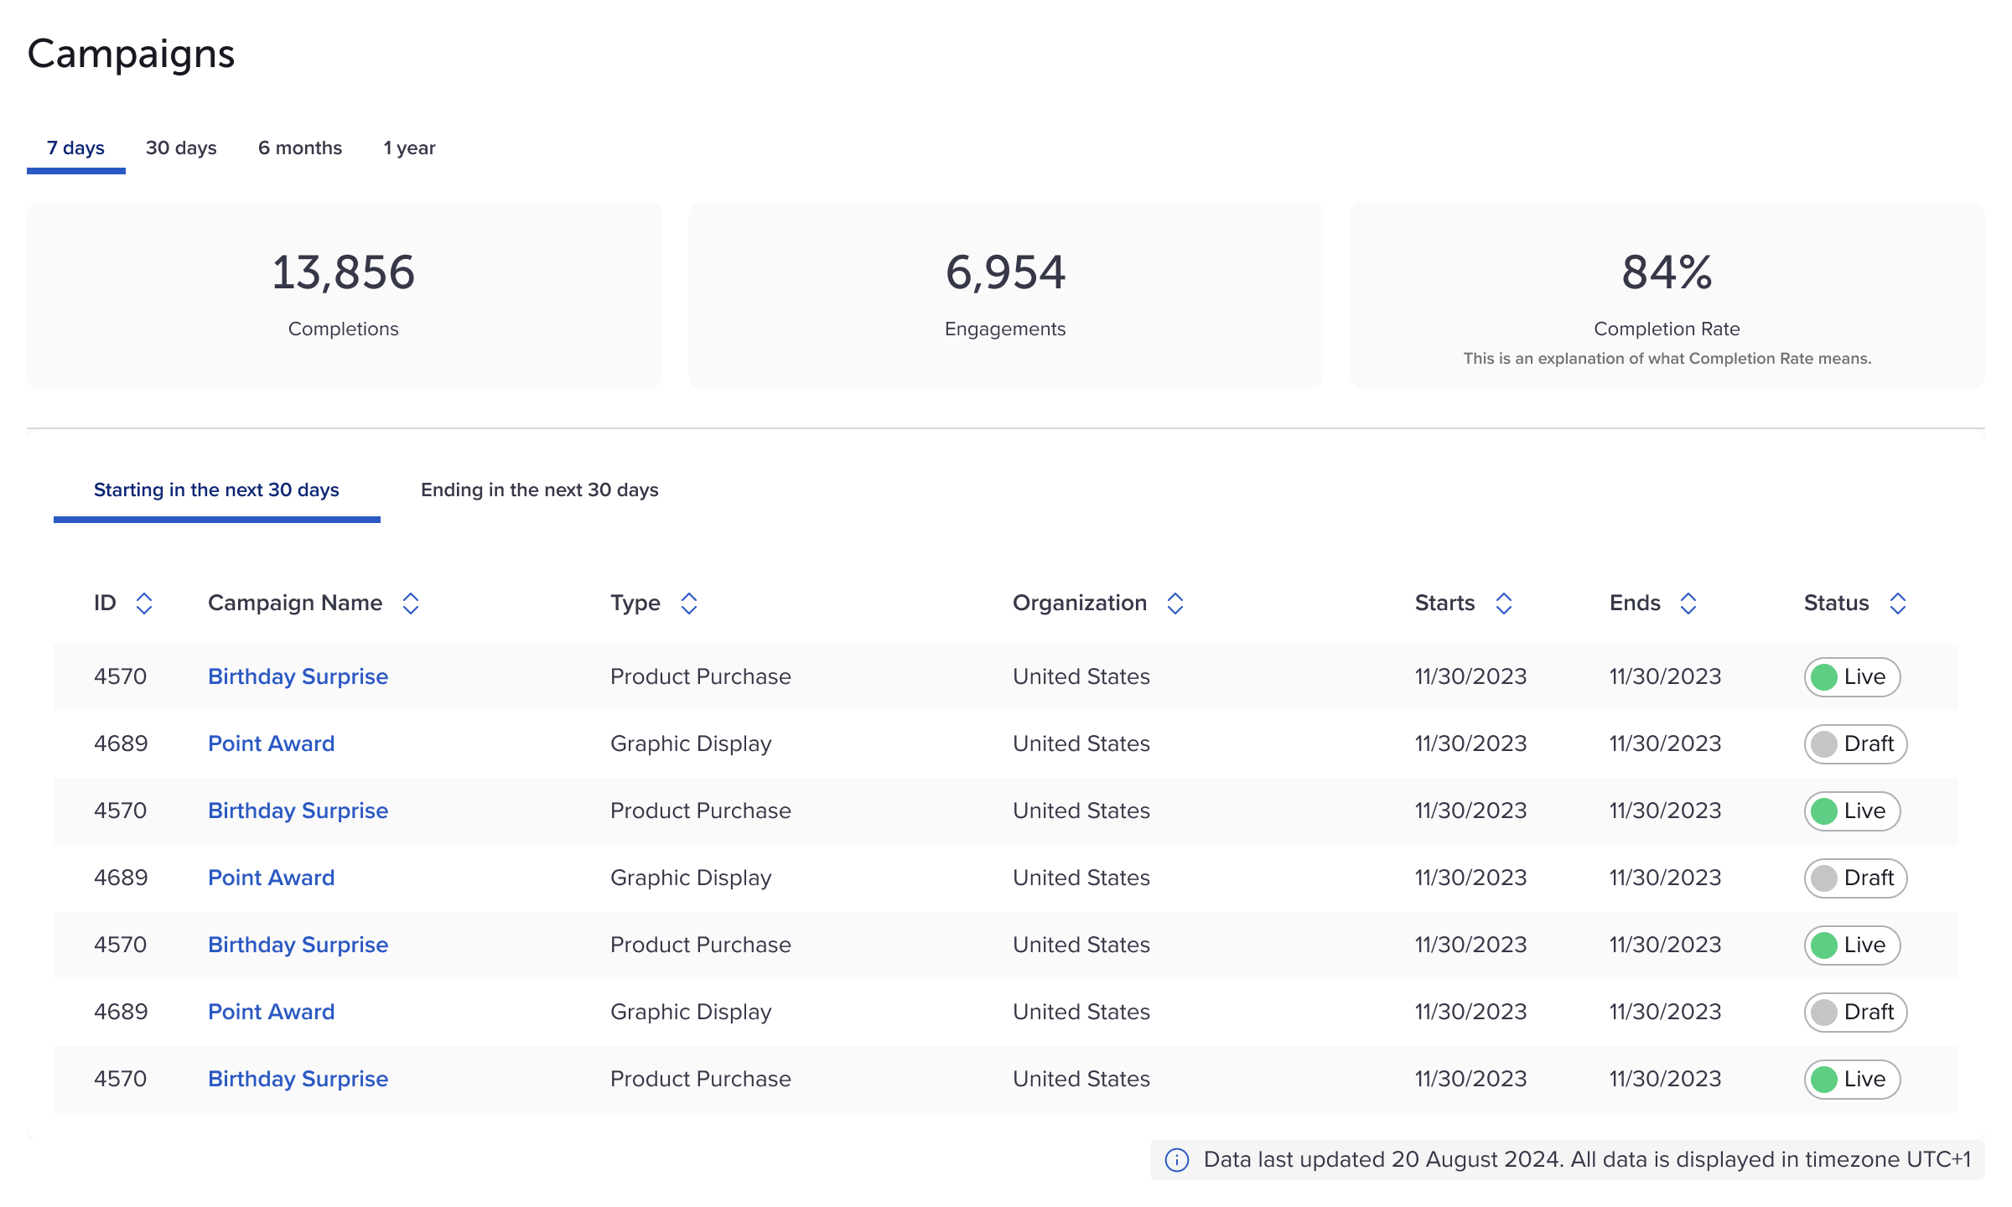Click the first Draft status badge
This screenshot has width=2012, height=1207.
1855,743
